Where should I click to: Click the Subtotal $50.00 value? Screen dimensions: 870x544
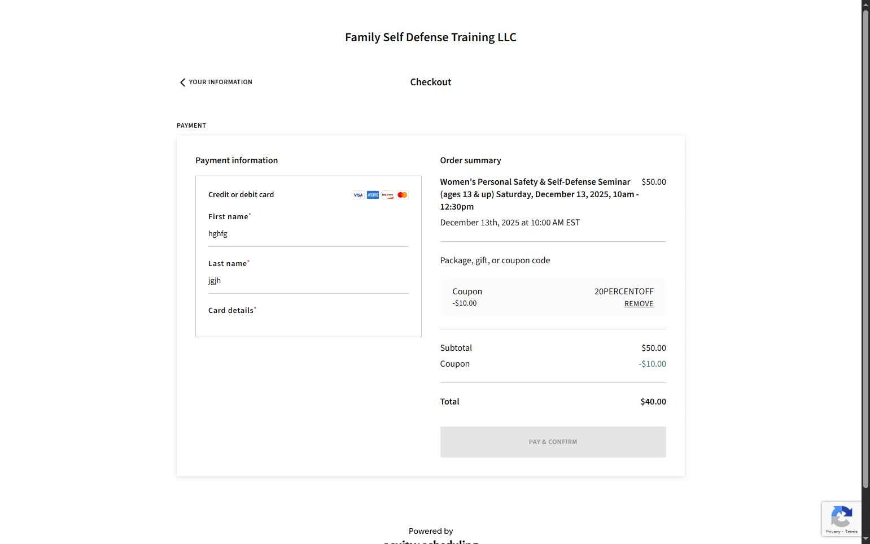[x=654, y=348]
